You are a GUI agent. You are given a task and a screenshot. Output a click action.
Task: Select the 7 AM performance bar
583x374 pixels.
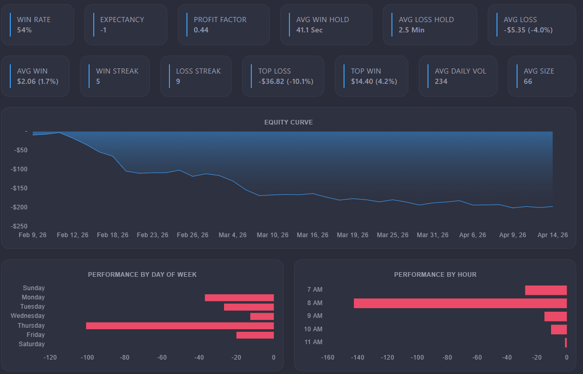[546, 290]
